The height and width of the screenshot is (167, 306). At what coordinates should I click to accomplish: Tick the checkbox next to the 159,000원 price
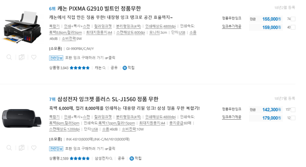293,28
